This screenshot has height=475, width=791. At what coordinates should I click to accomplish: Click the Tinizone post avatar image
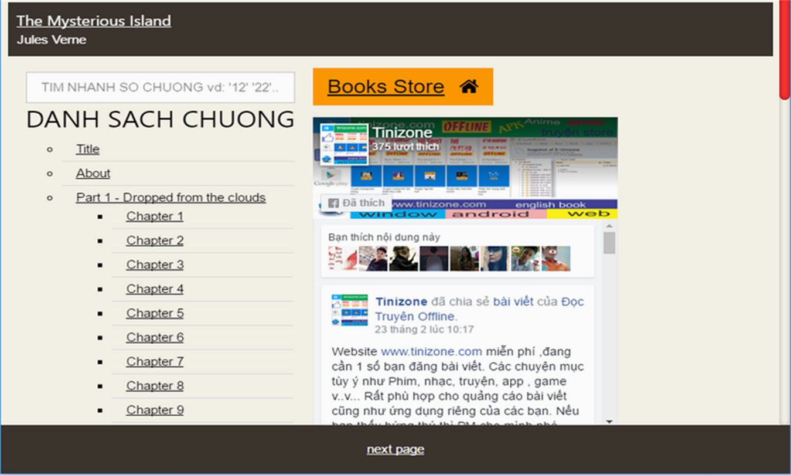point(349,310)
